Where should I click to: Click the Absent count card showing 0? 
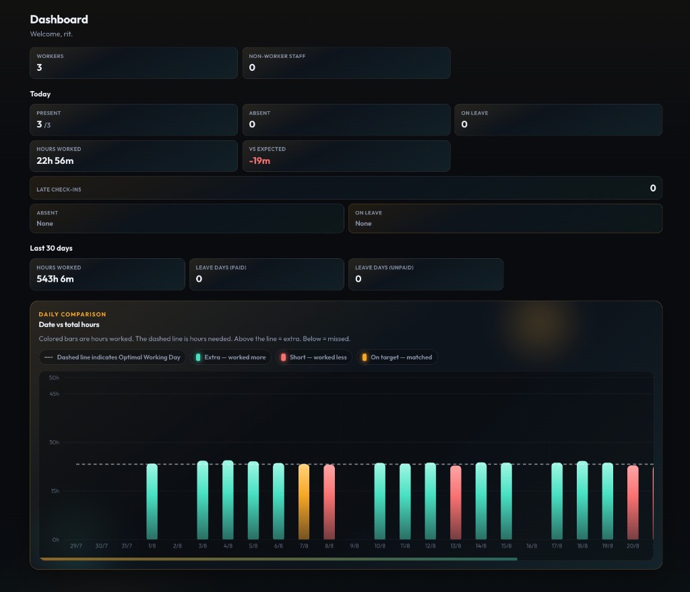point(346,120)
